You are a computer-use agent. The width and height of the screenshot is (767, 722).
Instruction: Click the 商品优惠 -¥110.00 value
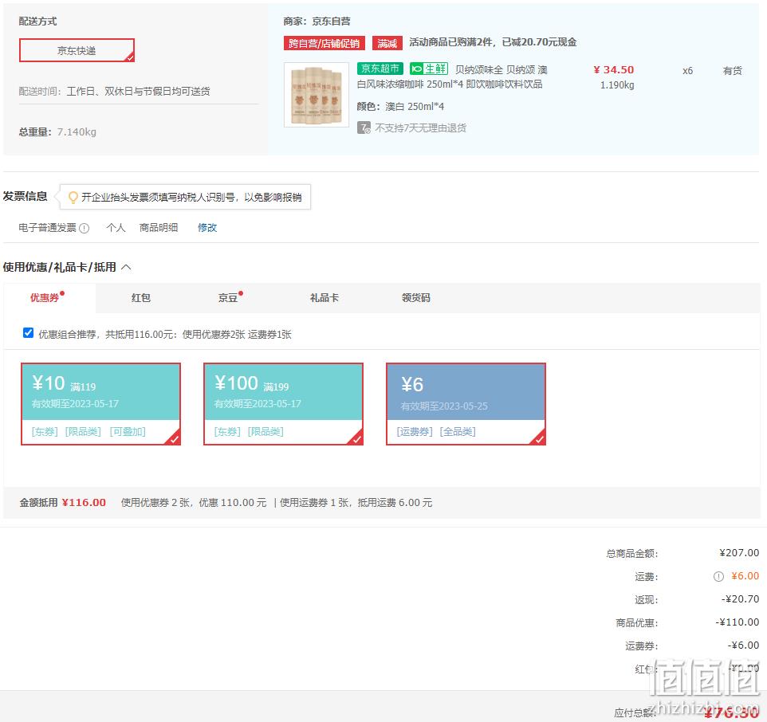click(x=737, y=622)
